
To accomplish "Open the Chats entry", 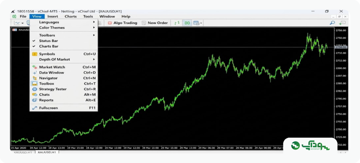I will click(x=64, y=95).
